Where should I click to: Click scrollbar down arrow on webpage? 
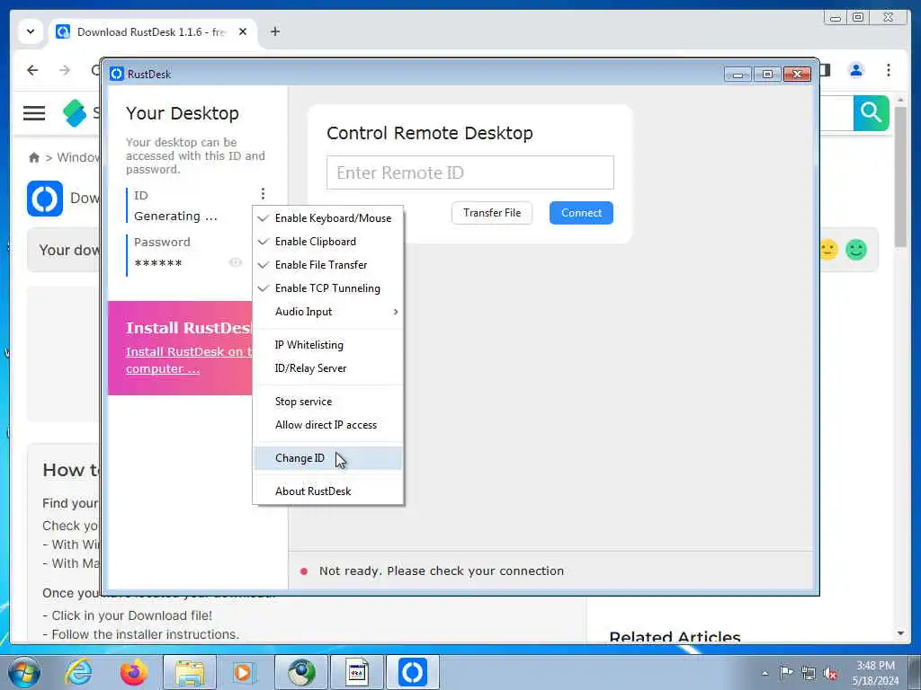pos(900,633)
